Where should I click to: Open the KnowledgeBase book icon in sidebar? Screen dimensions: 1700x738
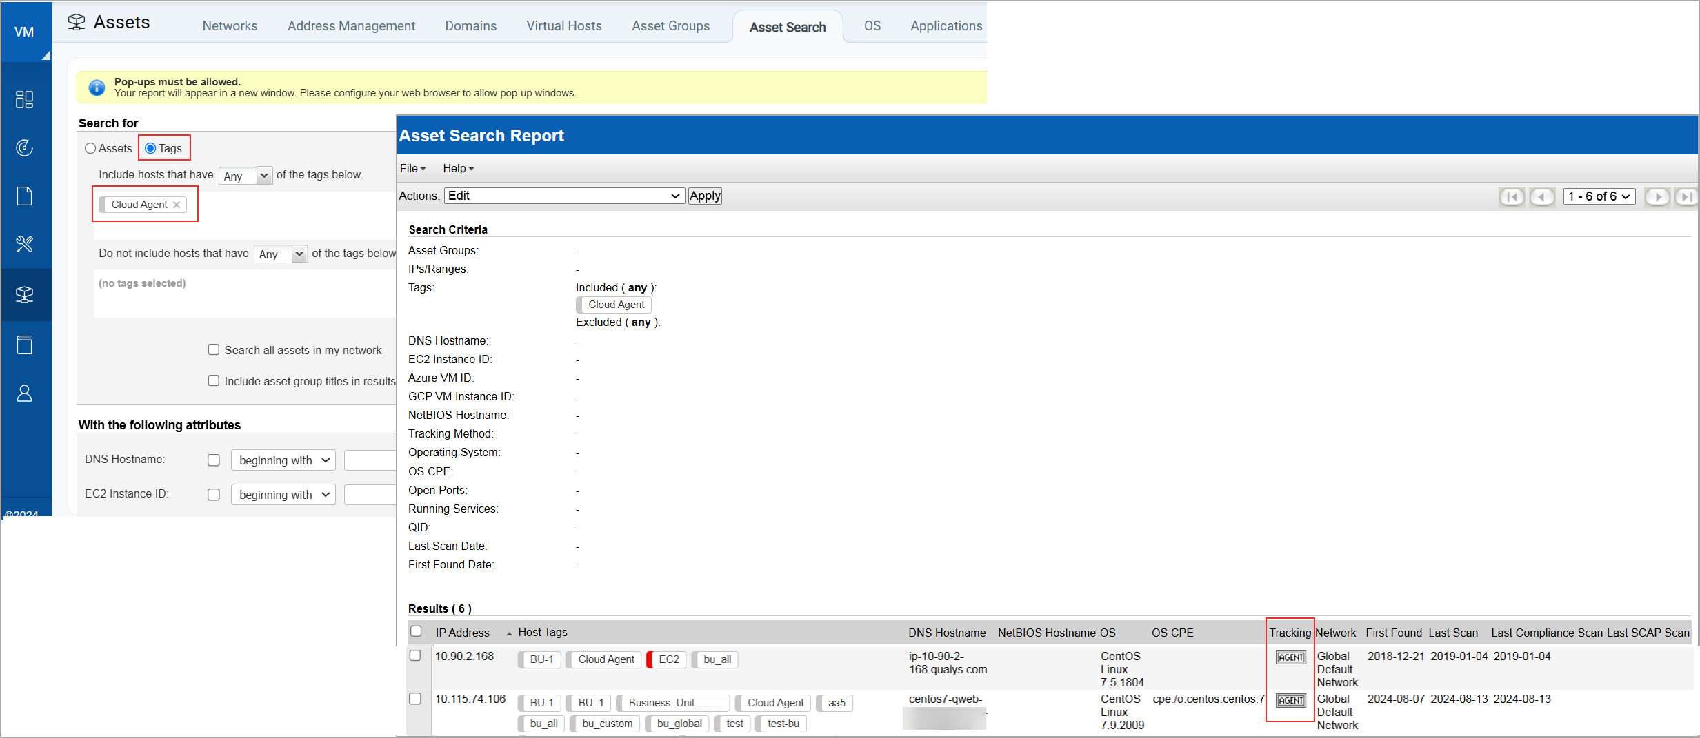(25, 345)
